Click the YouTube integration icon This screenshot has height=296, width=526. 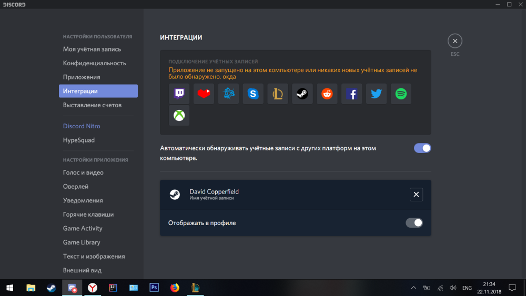(204, 94)
